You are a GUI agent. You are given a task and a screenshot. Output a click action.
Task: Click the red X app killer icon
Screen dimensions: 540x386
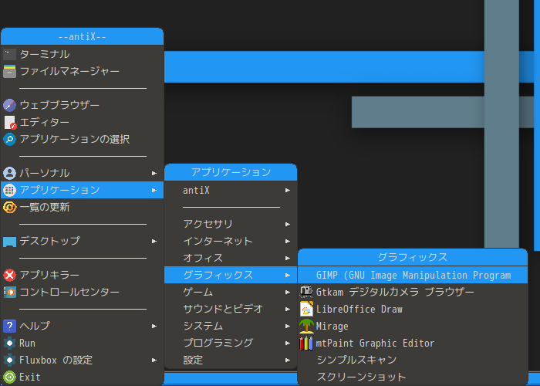tap(9, 275)
